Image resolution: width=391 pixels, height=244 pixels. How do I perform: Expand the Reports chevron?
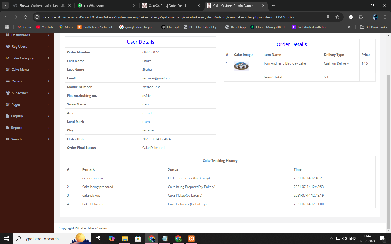click(48, 128)
